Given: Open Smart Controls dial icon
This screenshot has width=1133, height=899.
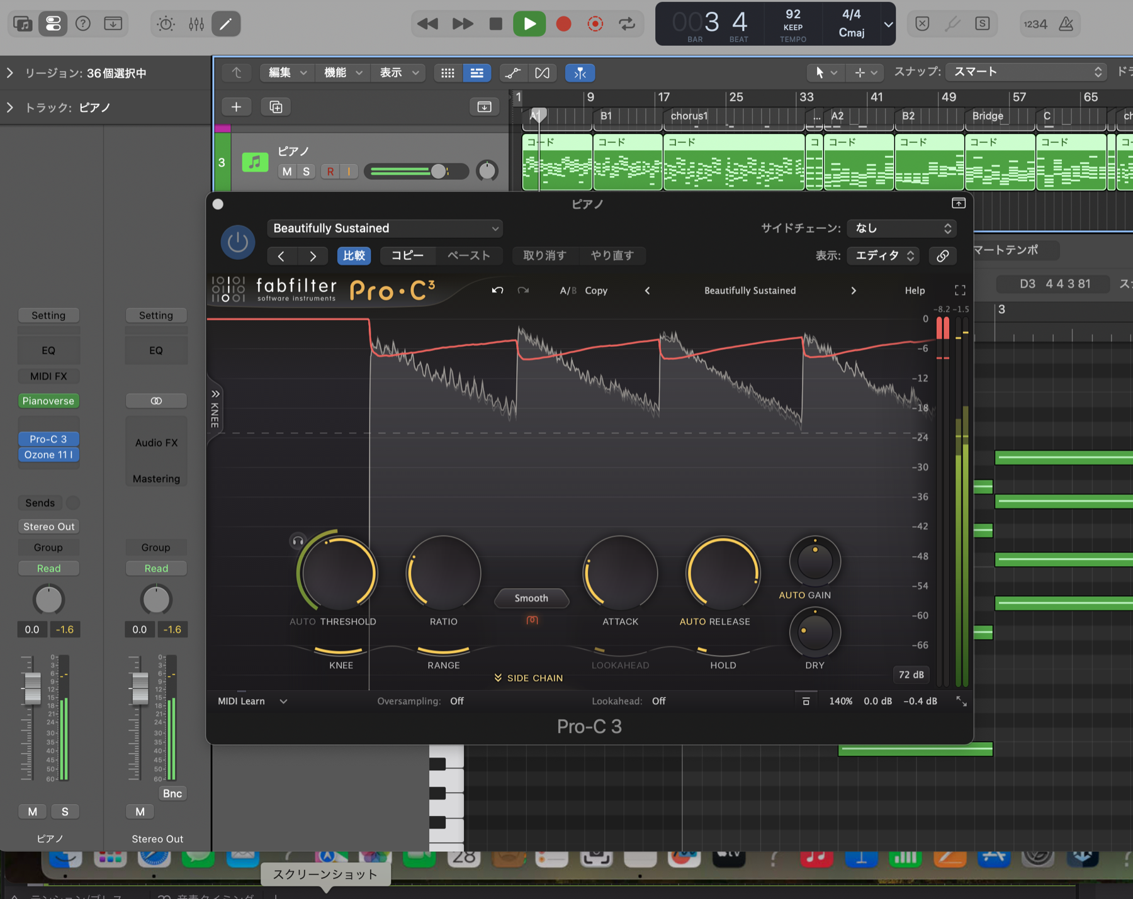Looking at the screenshot, I should [166, 24].
